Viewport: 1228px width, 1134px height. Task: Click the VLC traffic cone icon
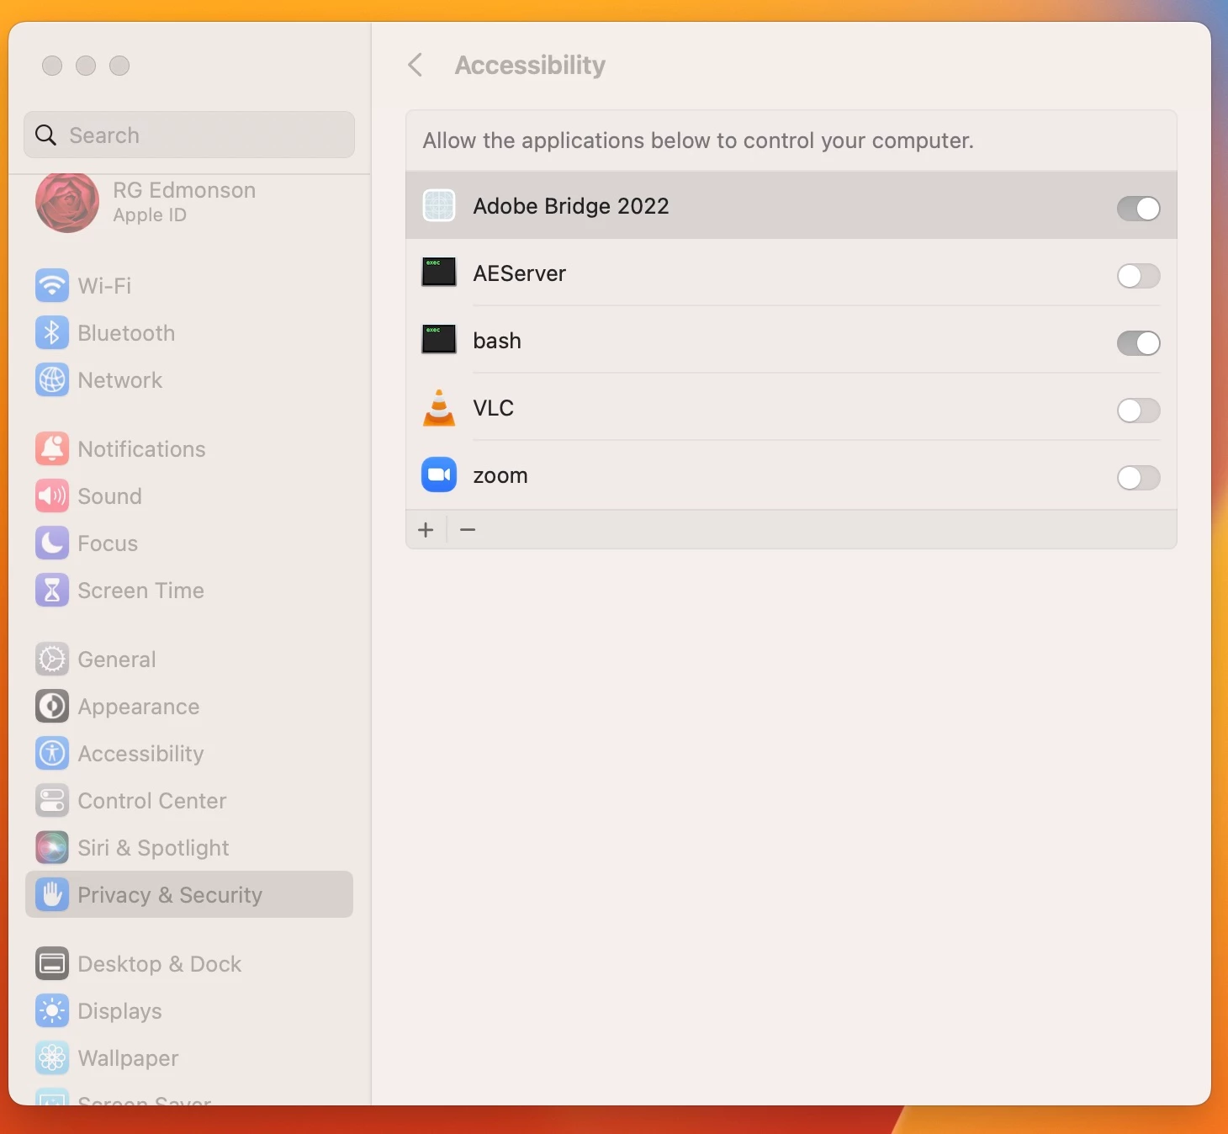(439, 408)
